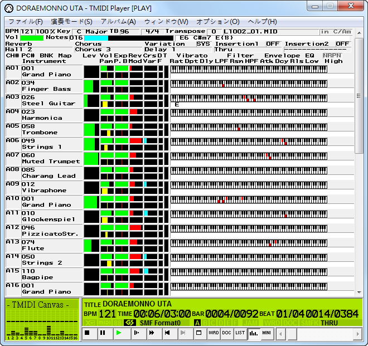
Task: Click the XG logo indicator
Action: [90, 323]
